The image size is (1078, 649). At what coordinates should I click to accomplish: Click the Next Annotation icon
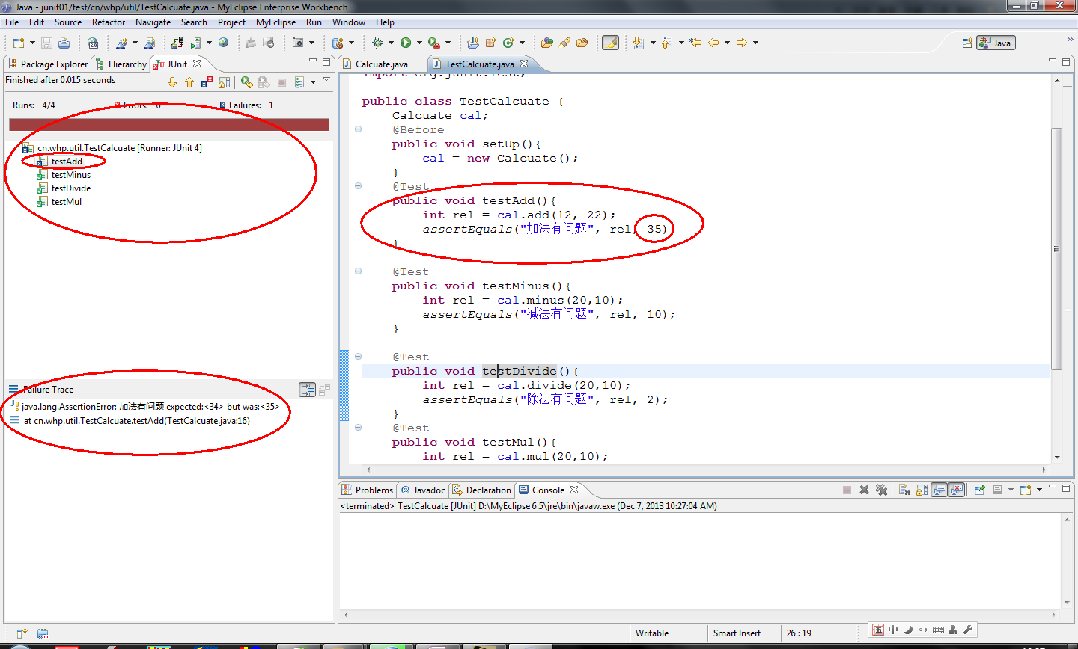tap(638, 43)
